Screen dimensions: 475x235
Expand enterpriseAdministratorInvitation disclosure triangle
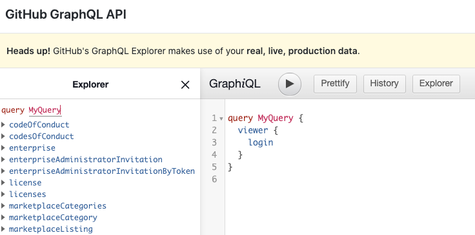tap(3, 159)
